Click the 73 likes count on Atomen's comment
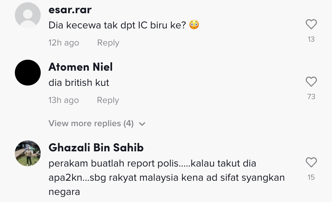 pos(311,97)
